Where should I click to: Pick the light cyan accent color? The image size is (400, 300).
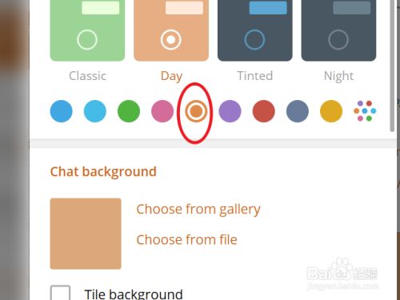pos(95,111)
